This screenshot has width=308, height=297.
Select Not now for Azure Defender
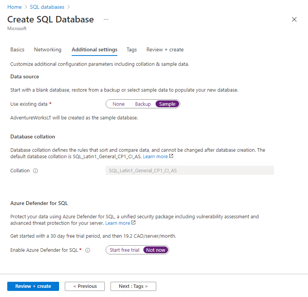[156, 250]
